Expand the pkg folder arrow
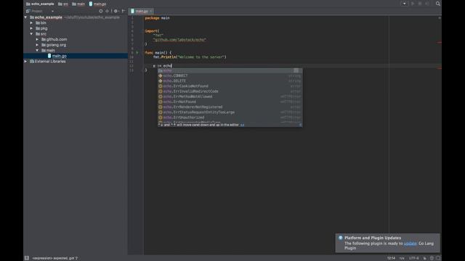465x261 pixels. (31, 28)
